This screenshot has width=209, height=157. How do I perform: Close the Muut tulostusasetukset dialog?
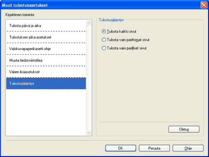coord(204,5)
